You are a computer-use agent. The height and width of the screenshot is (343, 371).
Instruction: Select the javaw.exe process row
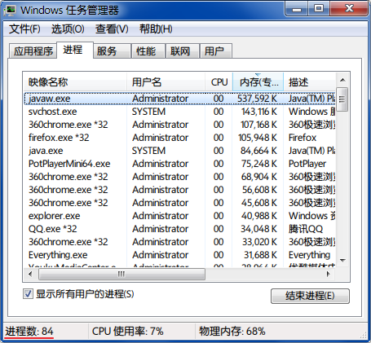[x=179, y=99]
